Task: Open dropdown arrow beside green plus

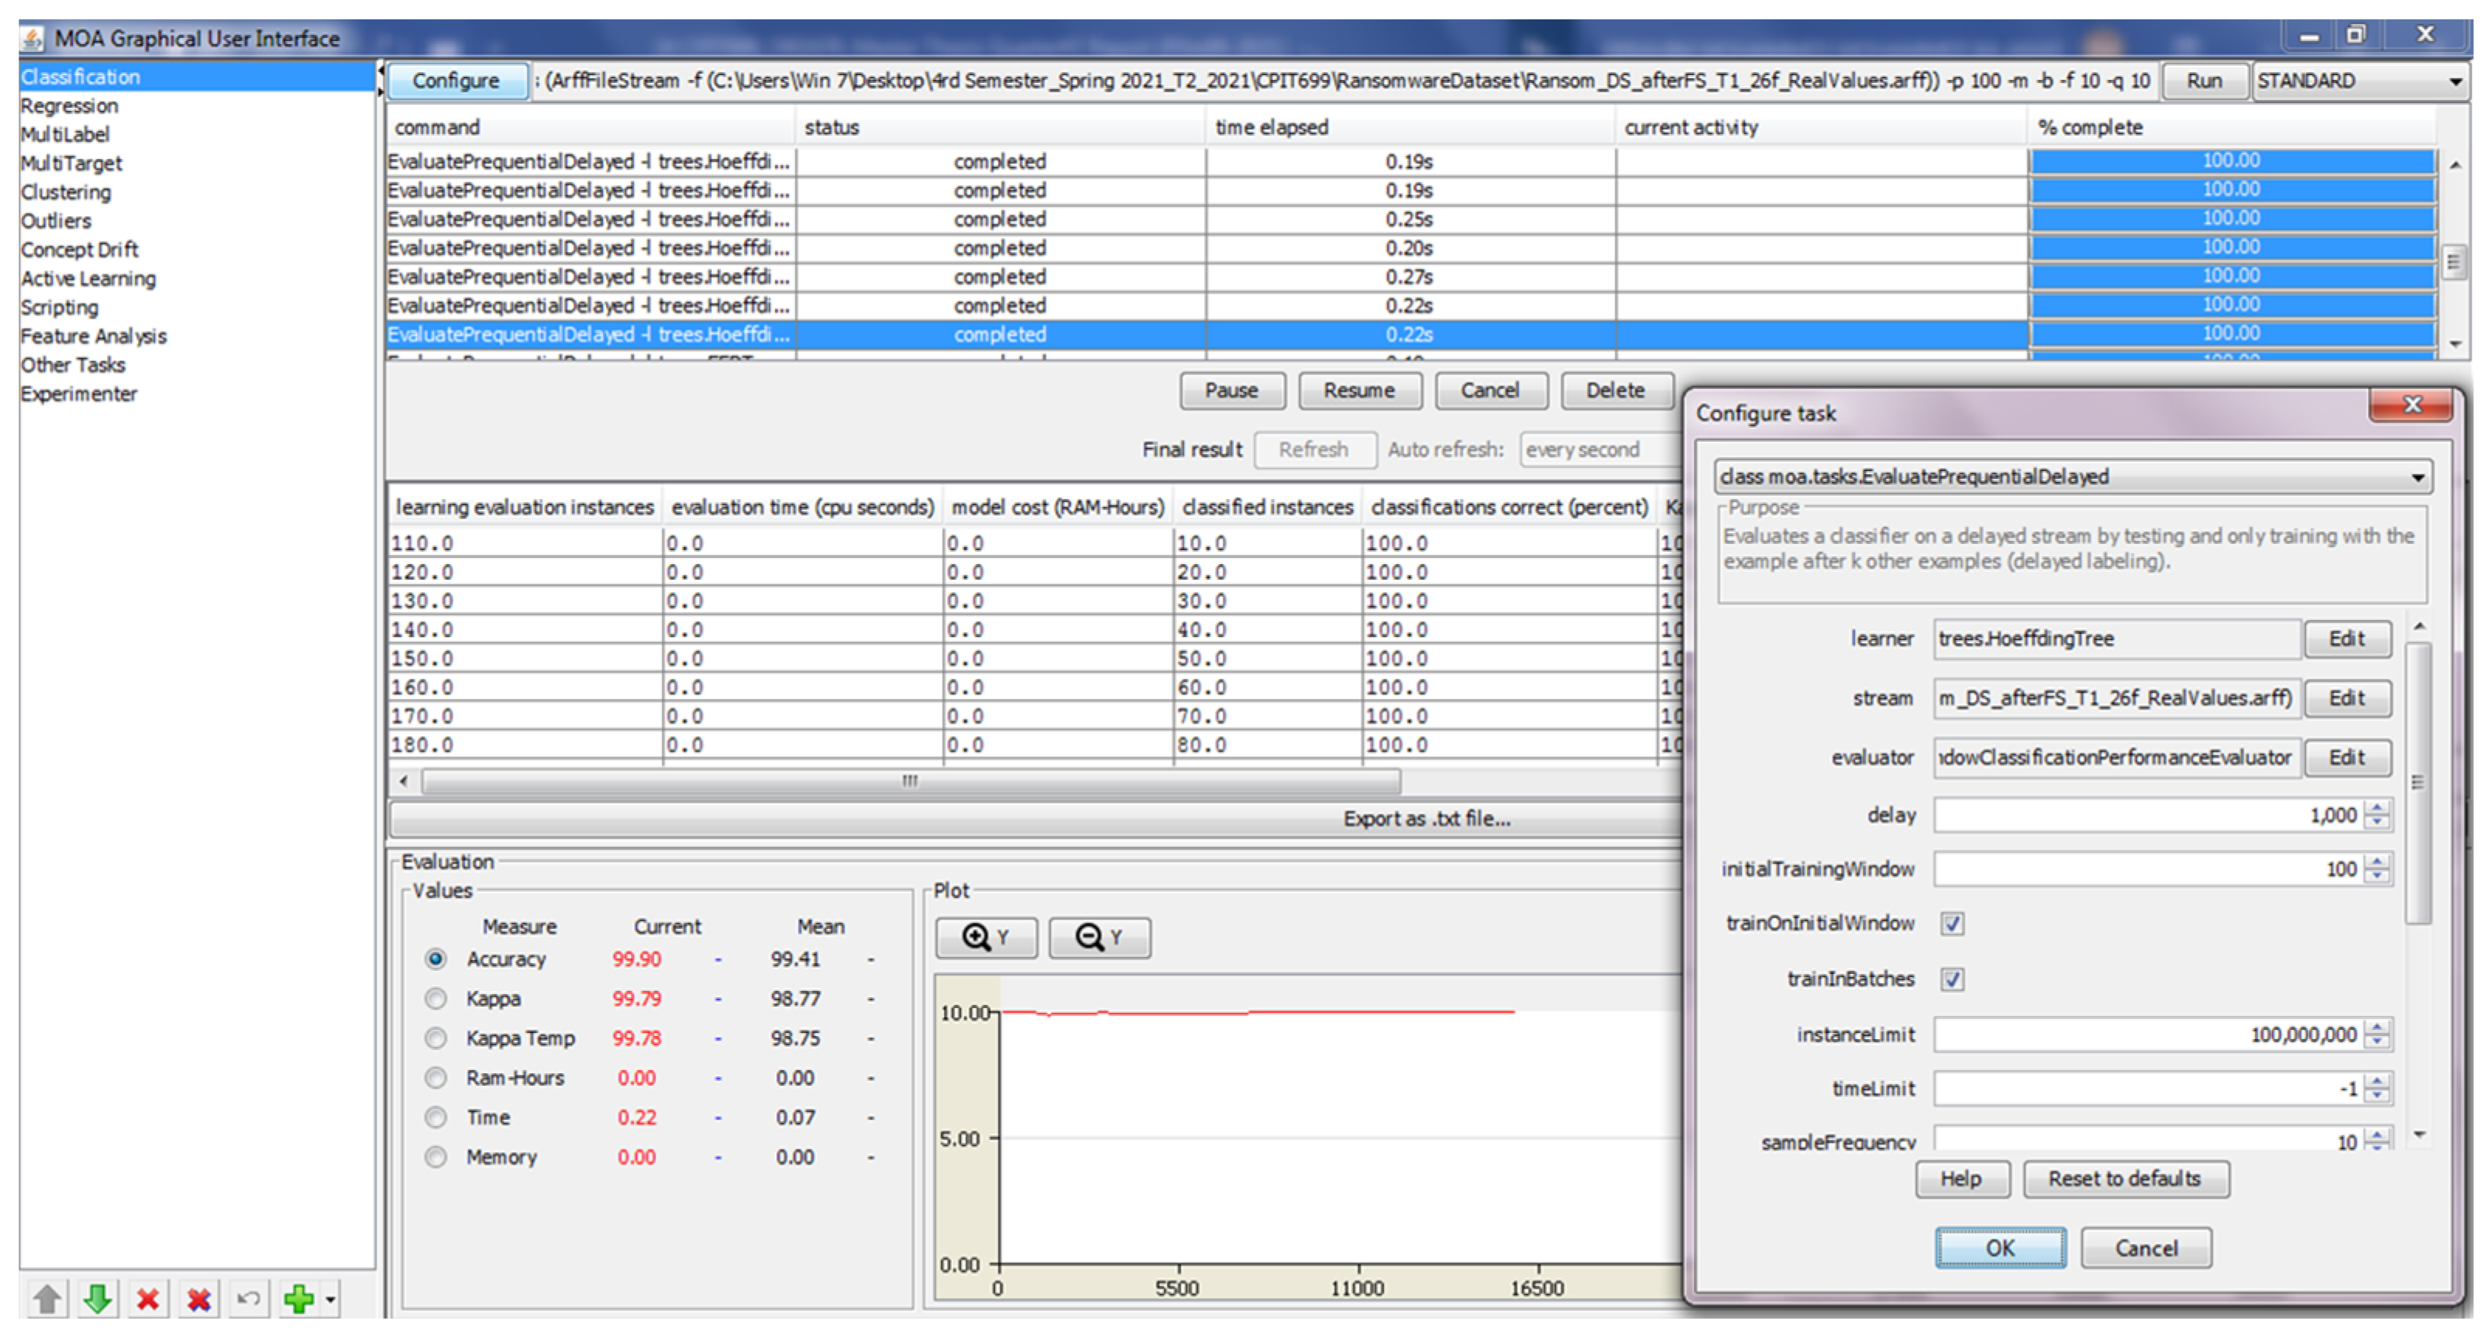Action: click(330, 1299)
